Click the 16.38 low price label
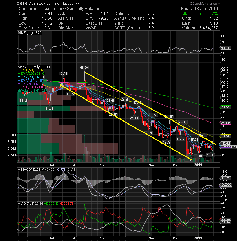The image size is (237, 241). [x=167, y=142]
